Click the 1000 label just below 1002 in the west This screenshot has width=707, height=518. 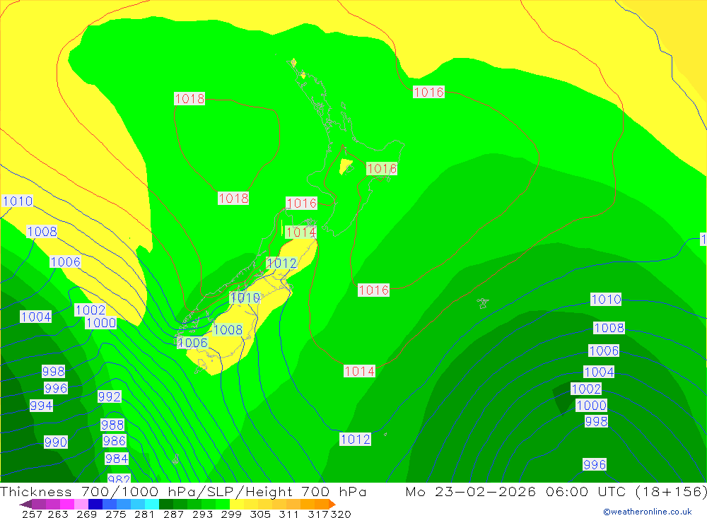click(101, 323)
